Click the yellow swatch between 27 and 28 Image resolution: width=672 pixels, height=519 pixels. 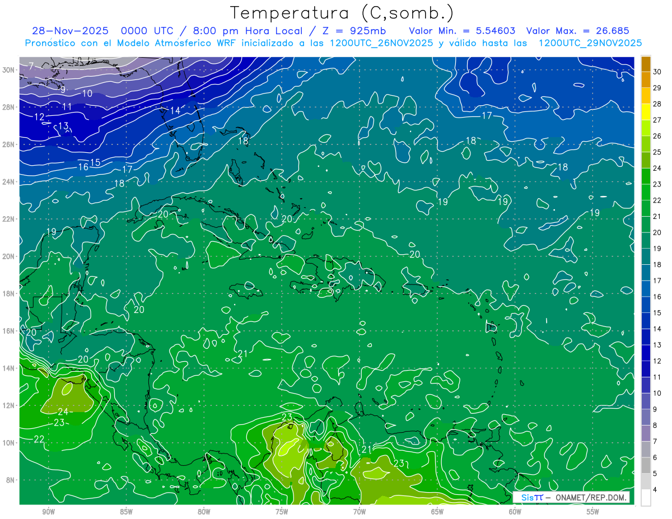[x=646, y=112]
